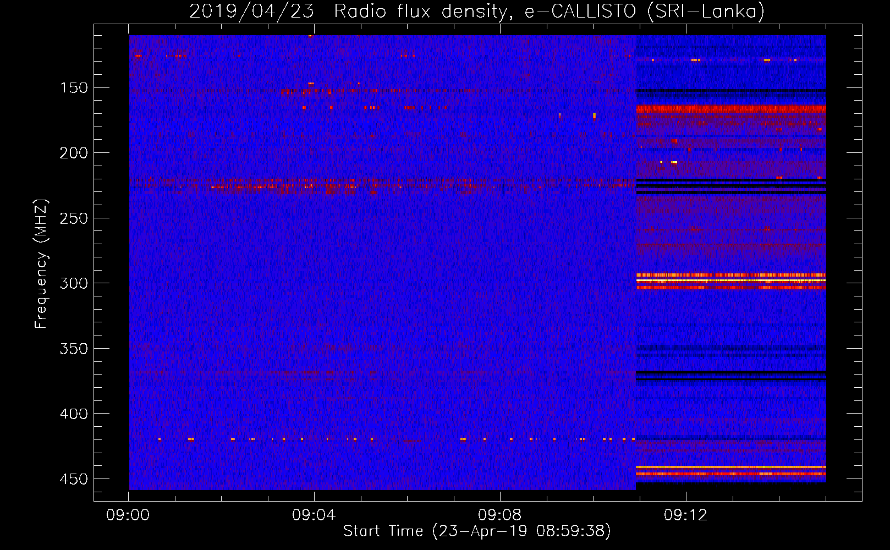Click the 350 frequency tick label
This screenshot has height=550, width=890.
point(74,349)
